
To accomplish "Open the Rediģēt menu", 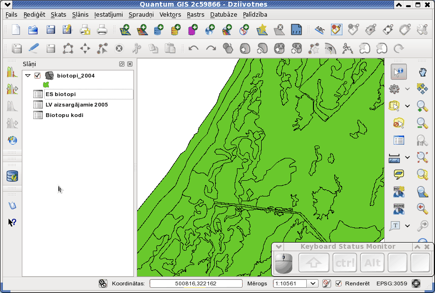I will (x=34, y=15).
